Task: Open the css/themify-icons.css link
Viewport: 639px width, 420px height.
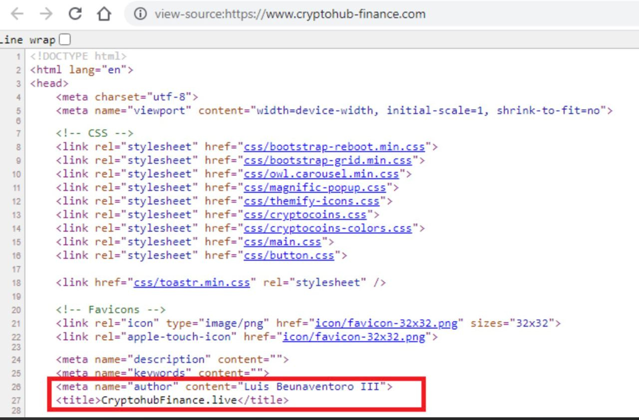Action: pos(312,201)
